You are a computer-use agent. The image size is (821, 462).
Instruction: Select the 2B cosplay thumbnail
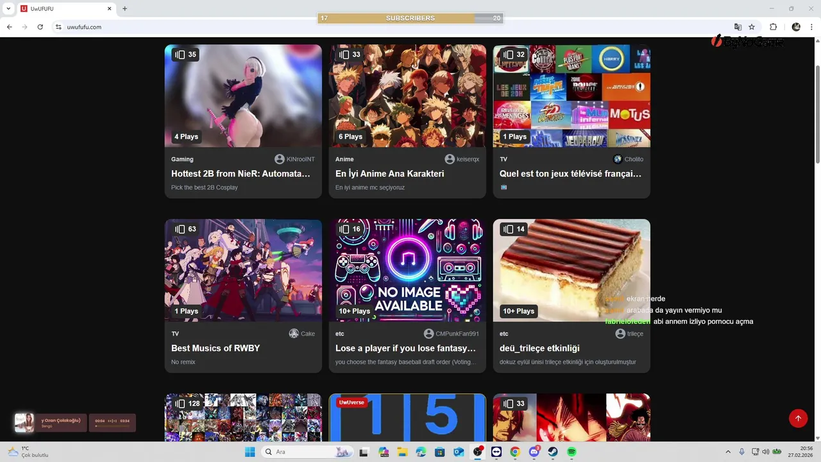click(x=243, y=96)
